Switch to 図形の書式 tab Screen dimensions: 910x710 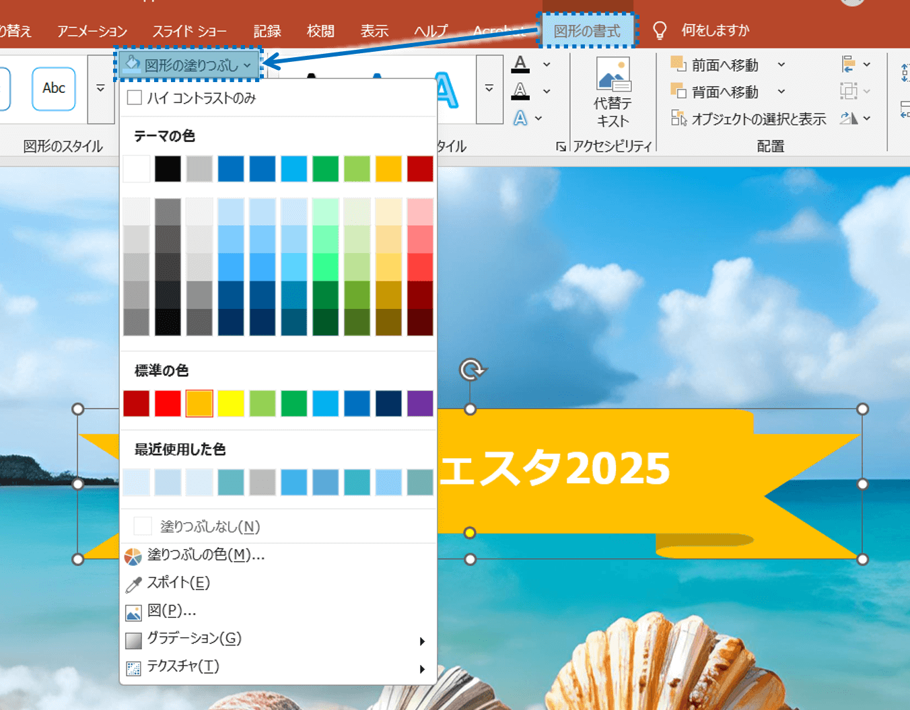[x=587, y=31]
